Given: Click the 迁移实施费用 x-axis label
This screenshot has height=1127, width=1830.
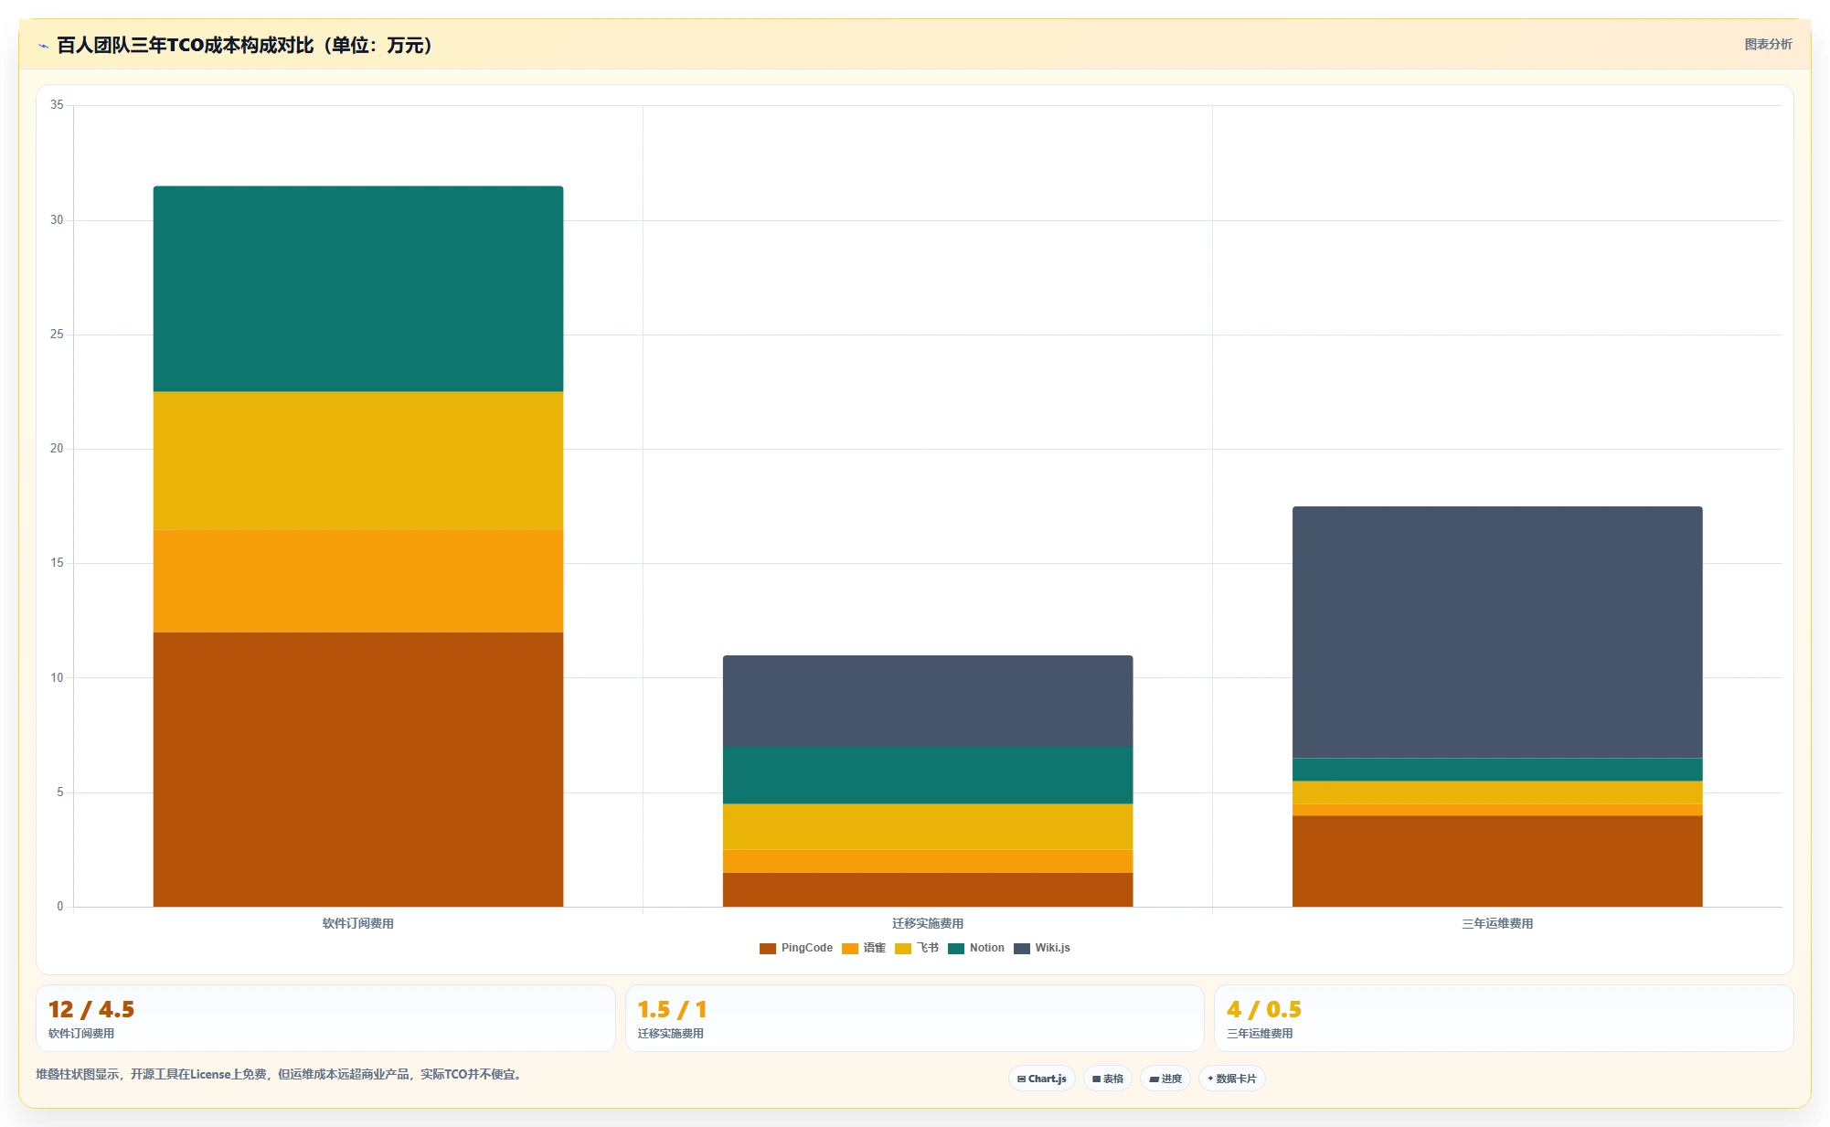Looking at the screenshot, I should [928, 923].
